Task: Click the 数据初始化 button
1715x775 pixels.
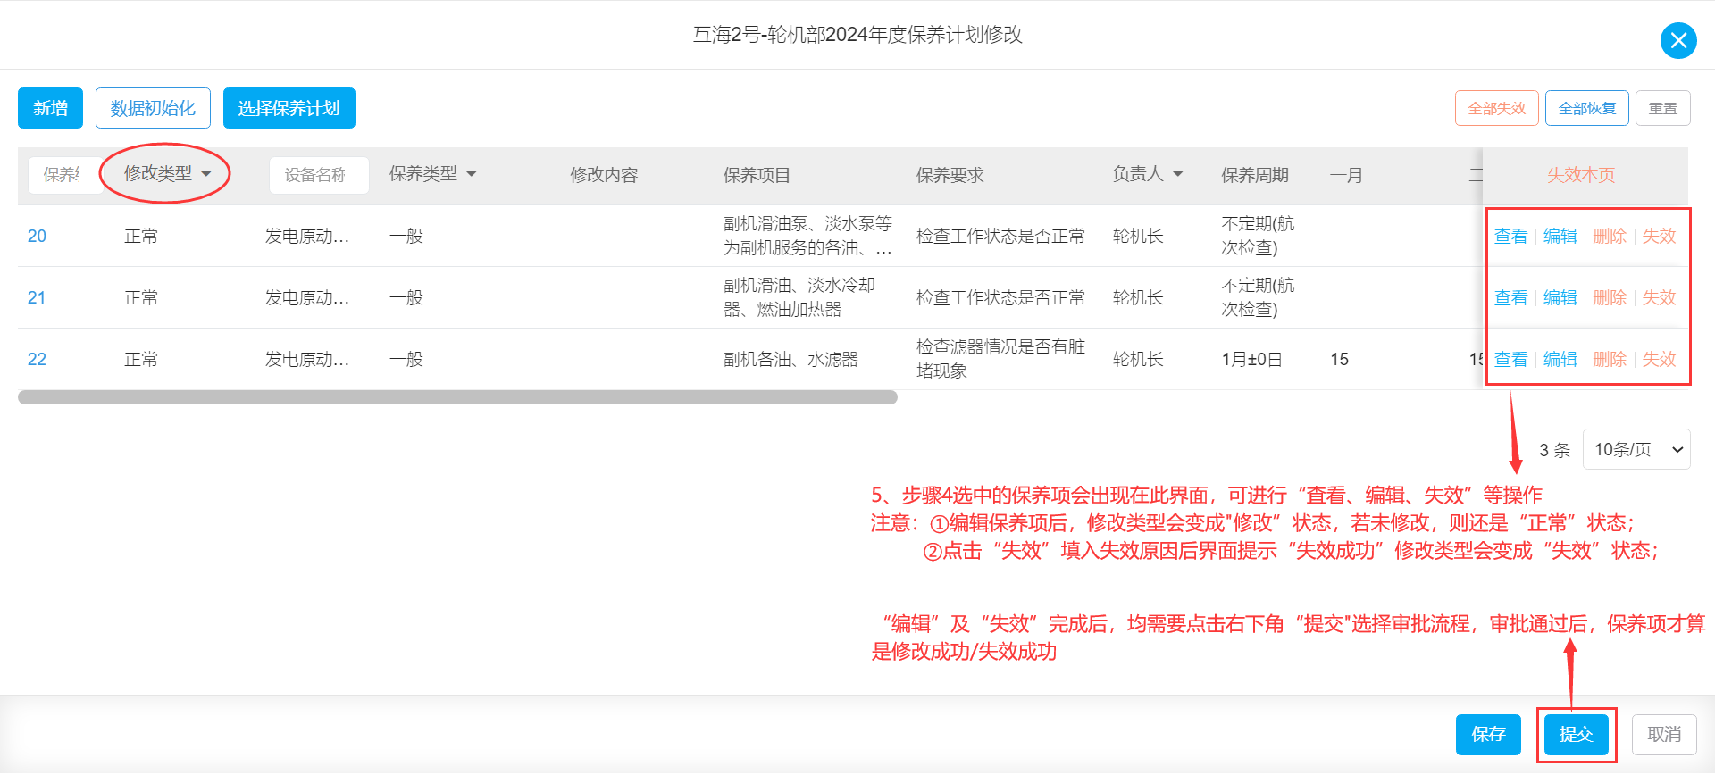Action: coord(153,108)
